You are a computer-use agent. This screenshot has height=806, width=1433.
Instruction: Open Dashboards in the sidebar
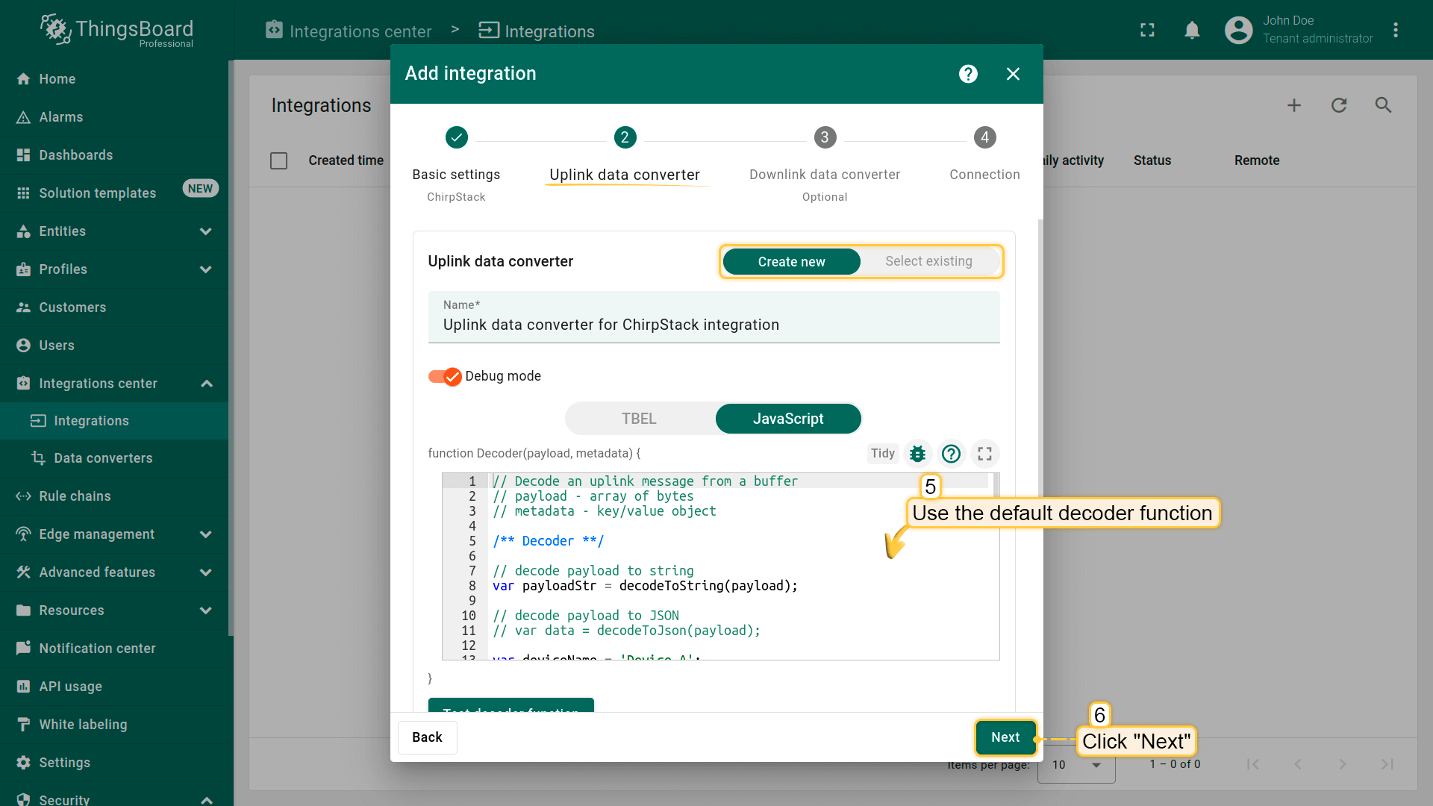113,155
